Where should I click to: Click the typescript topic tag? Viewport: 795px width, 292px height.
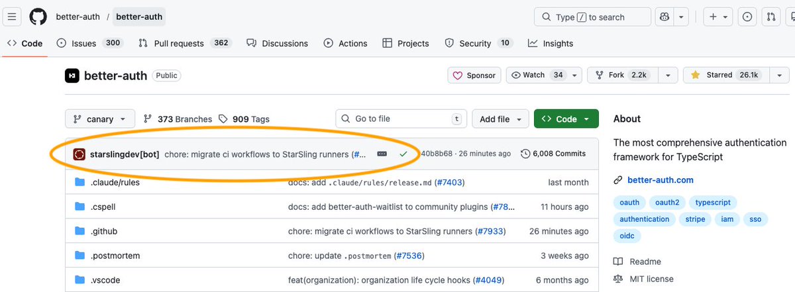point(712,203)
